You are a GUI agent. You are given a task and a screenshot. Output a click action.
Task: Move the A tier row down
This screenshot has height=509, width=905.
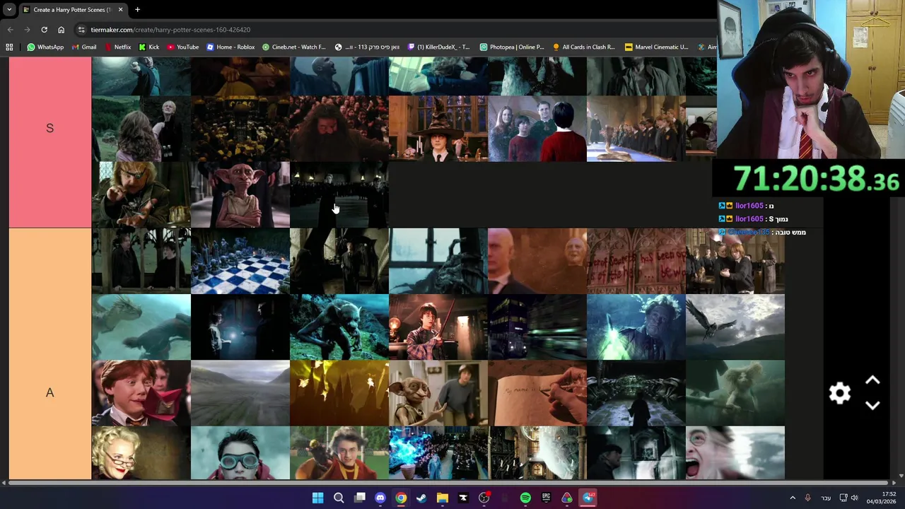pyautogui.click(x=872, y=406)
